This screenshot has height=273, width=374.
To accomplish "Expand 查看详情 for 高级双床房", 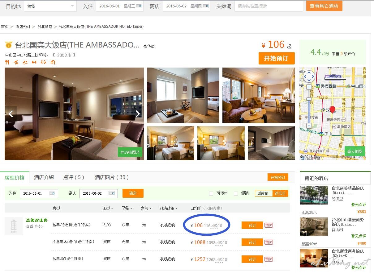I will pos(35,226).
